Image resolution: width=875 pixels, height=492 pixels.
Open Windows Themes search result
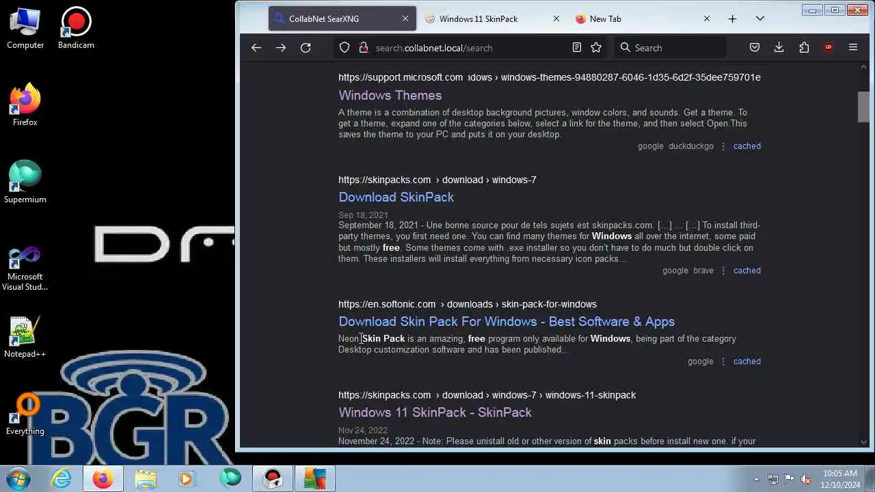pos(390,96)
